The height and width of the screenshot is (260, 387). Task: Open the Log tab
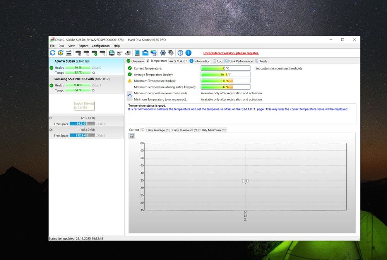(x=217, y=61)
